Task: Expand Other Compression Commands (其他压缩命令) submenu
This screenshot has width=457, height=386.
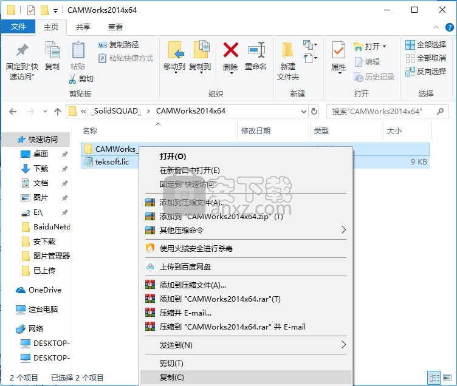Action: pos(246,230)
